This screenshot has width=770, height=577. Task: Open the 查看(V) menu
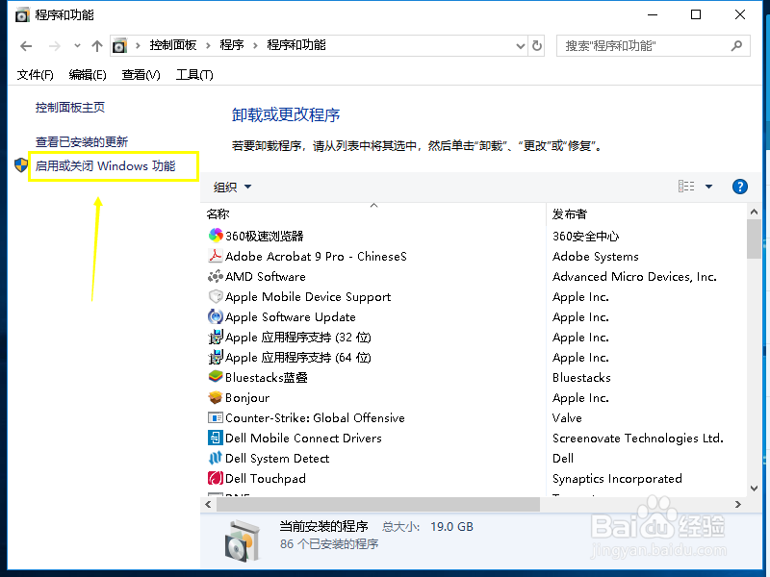click(x=141, y=74)
